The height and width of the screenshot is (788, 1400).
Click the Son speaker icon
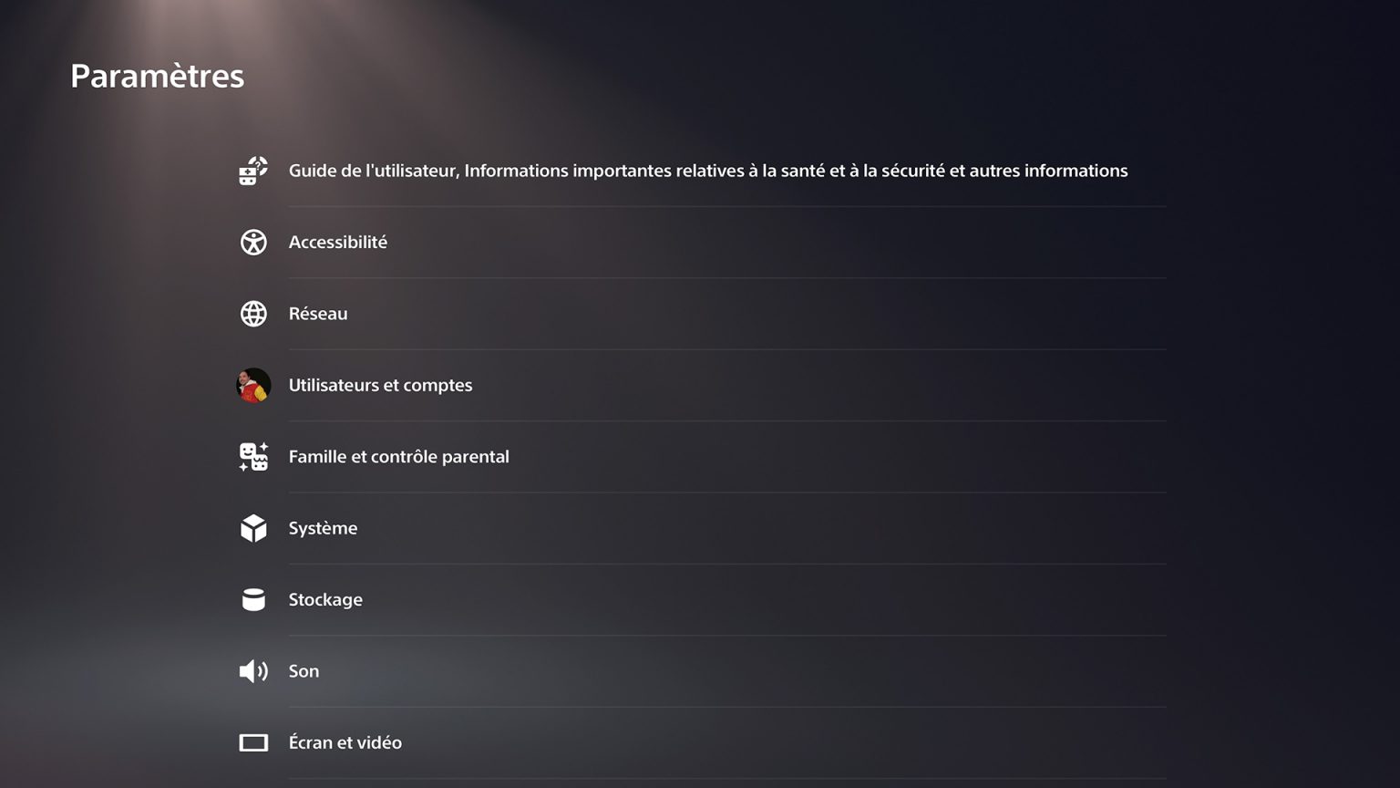click(252, 670)
